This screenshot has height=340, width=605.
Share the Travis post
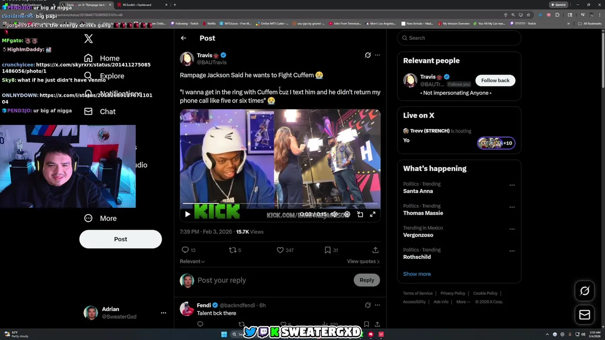pyautogui.click(x=375, y=250)
